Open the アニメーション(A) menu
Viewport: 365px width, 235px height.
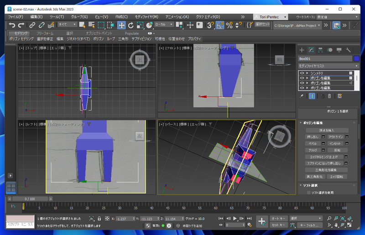click(x=177, y=17)
